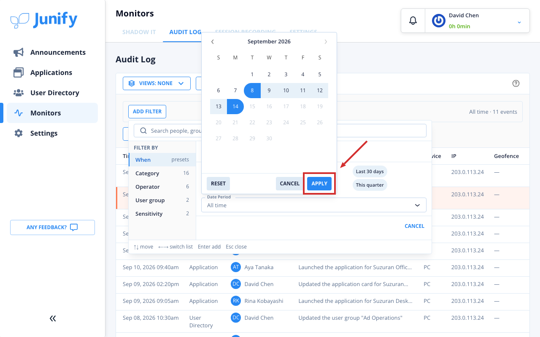Collapse the sidebar with double chevron
Image resolution: width=540 pixels, height=337 pixels.
click(53, 318)
